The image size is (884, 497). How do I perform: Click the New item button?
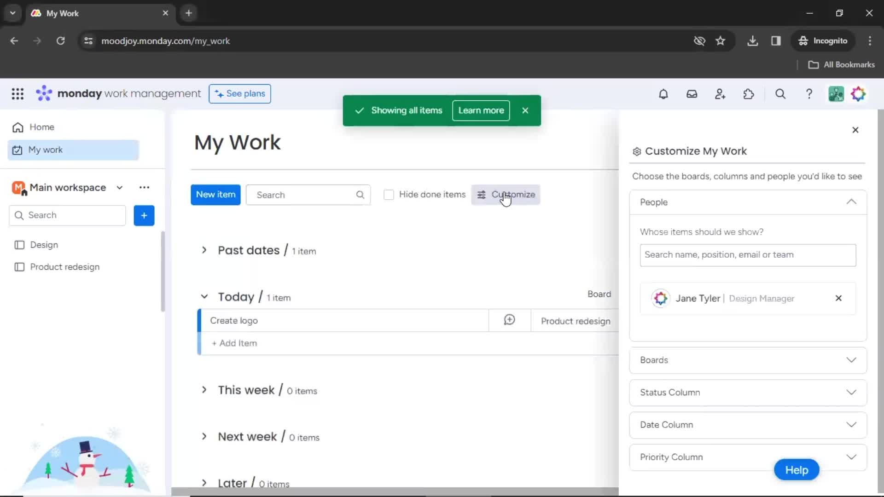coord(215,194)
